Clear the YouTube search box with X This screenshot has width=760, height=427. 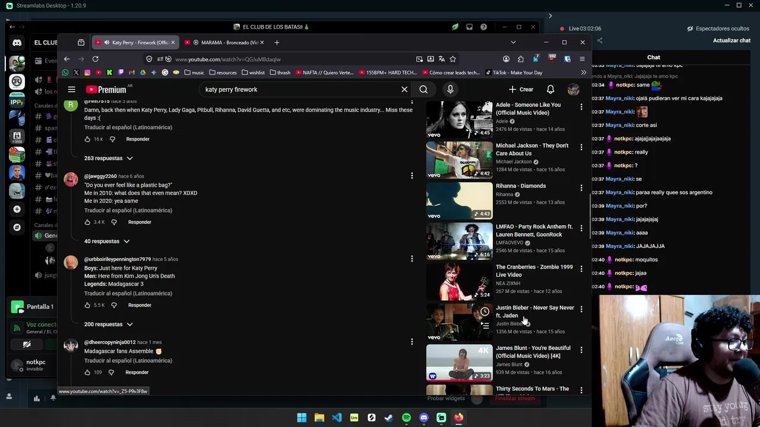(404, 90)
